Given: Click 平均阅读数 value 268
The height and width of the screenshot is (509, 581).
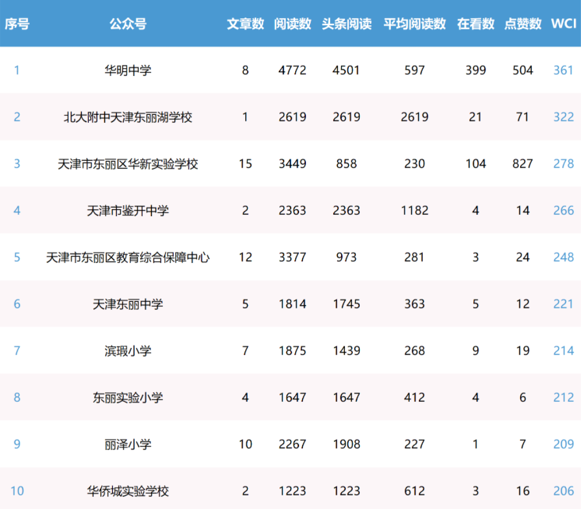Looking at the screenshot, I should [x=414, y=351].
